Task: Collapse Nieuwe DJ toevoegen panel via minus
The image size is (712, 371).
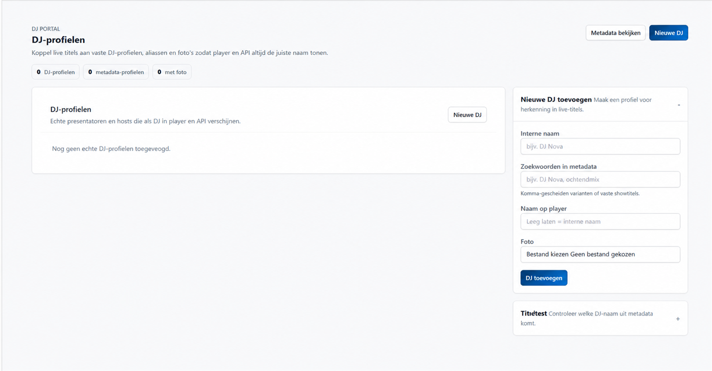Action: [x=679, y=105]
